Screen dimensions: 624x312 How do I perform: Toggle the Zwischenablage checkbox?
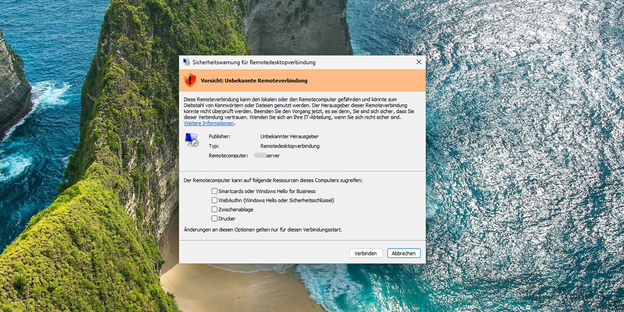pyautogui.click(x=214, y=210)
